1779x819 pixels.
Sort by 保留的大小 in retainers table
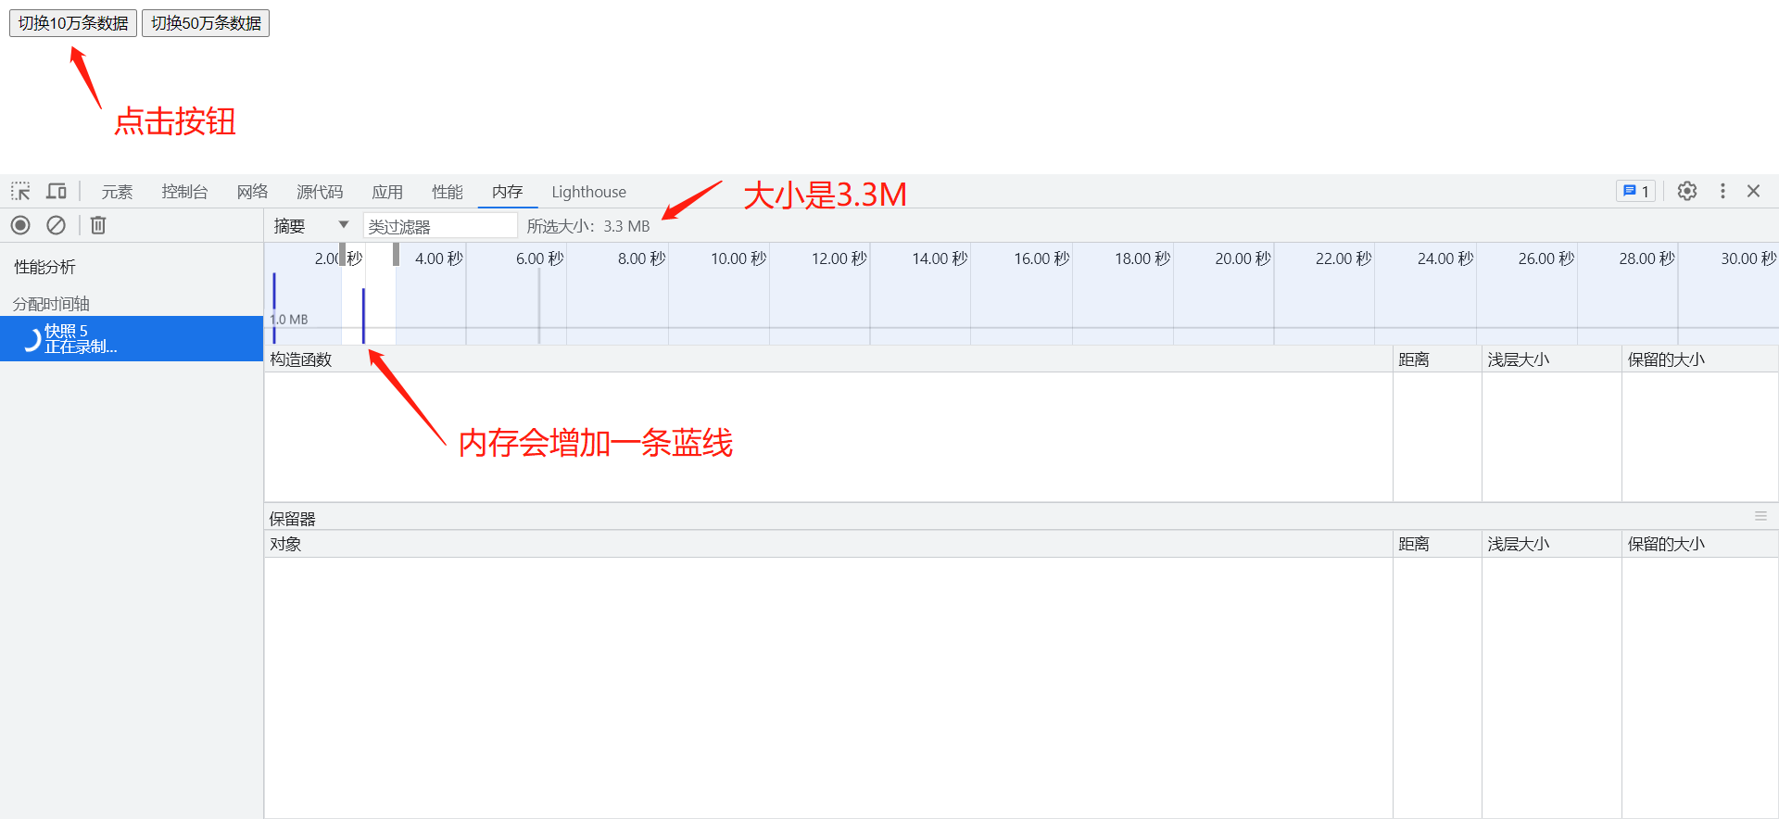[1700, 544]
